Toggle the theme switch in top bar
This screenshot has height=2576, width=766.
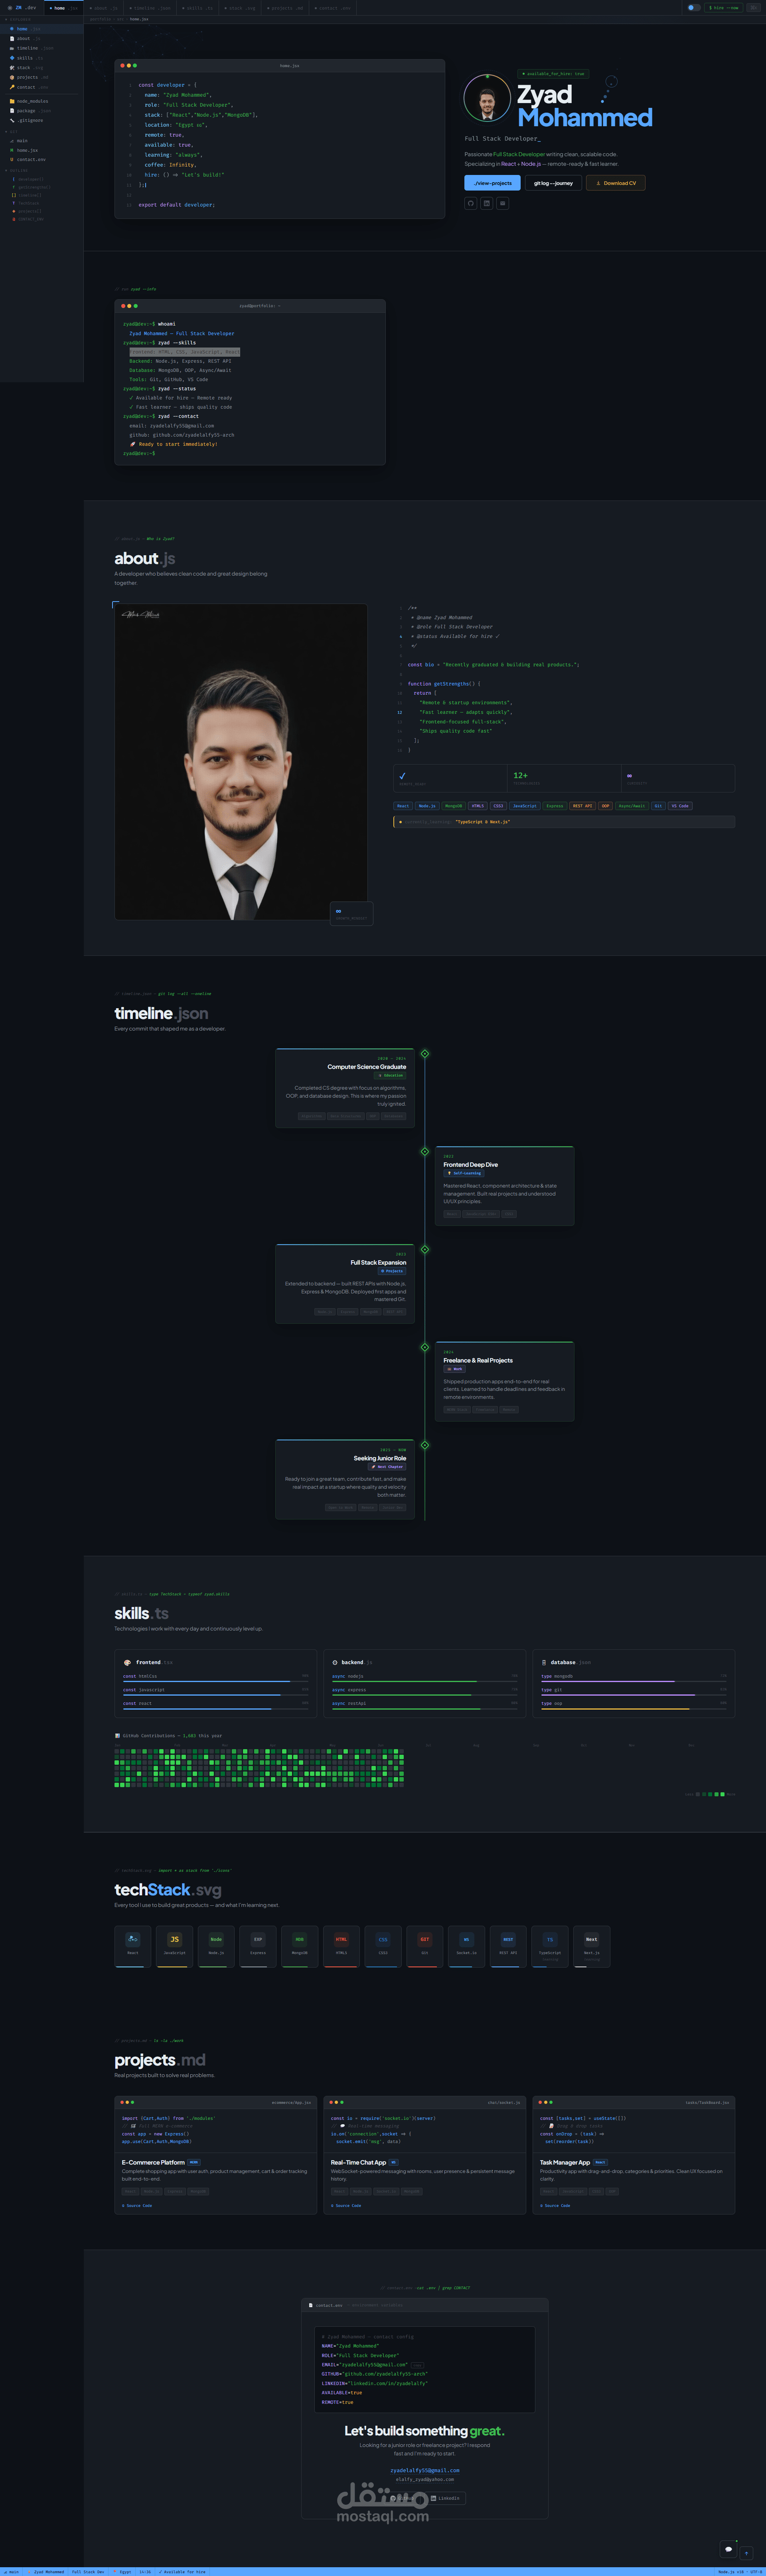[694, 7]
